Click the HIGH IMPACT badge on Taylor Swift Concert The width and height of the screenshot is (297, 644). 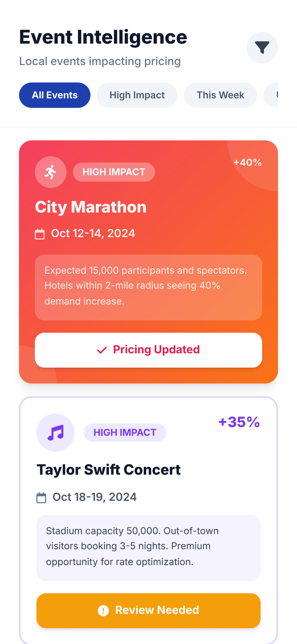click(125, 433)
